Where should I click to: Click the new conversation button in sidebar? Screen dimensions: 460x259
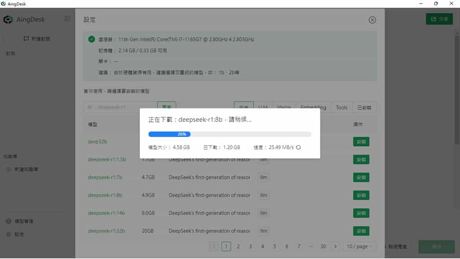(36, 39)
